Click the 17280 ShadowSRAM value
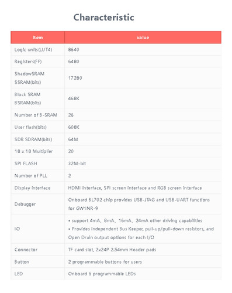232x293 pixels. pos(75,78)
